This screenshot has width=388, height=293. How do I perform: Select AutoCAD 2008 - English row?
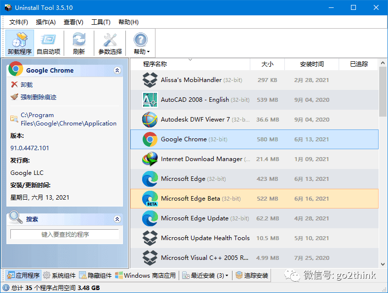[254, 100]
